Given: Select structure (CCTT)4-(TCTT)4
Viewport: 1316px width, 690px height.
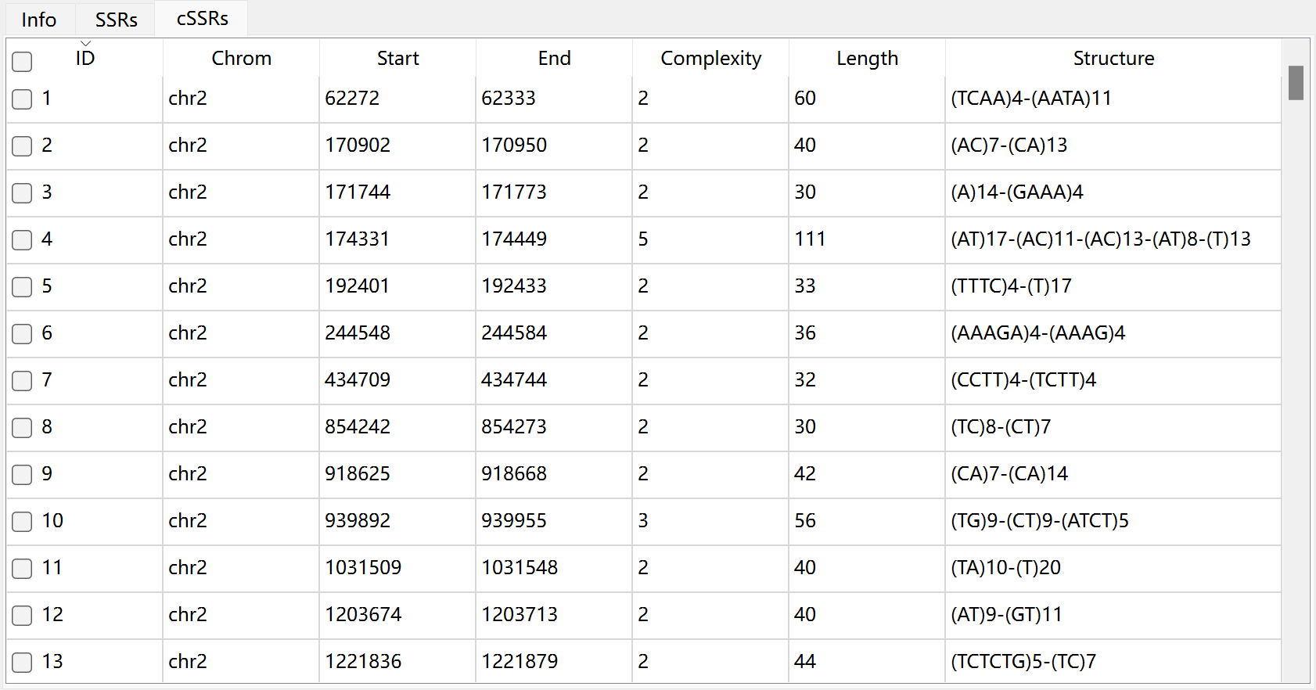Looking at the screenshot, I should click(x=1113, y=380).
